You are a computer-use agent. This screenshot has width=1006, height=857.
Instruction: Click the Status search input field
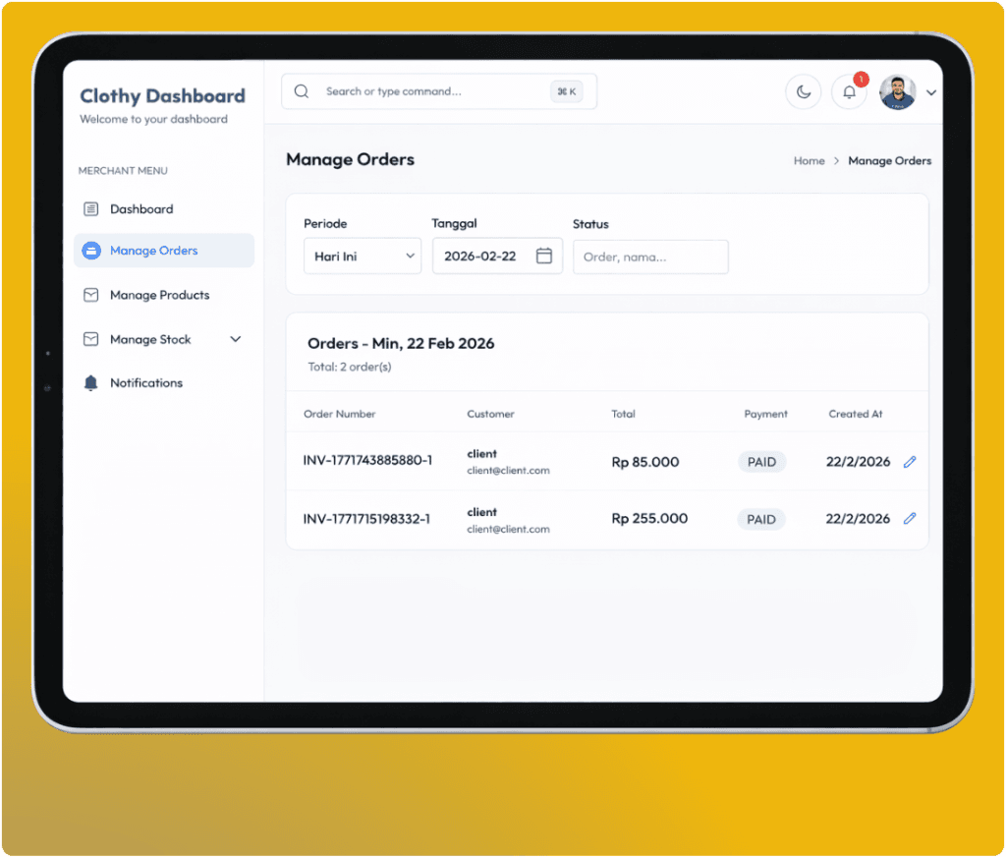[x=650, y=257]
